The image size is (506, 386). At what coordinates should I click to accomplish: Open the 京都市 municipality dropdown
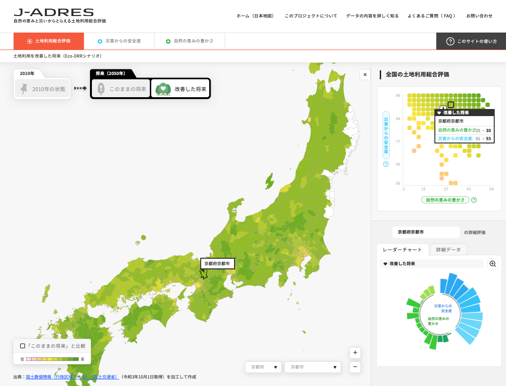[x=313, y=367]
